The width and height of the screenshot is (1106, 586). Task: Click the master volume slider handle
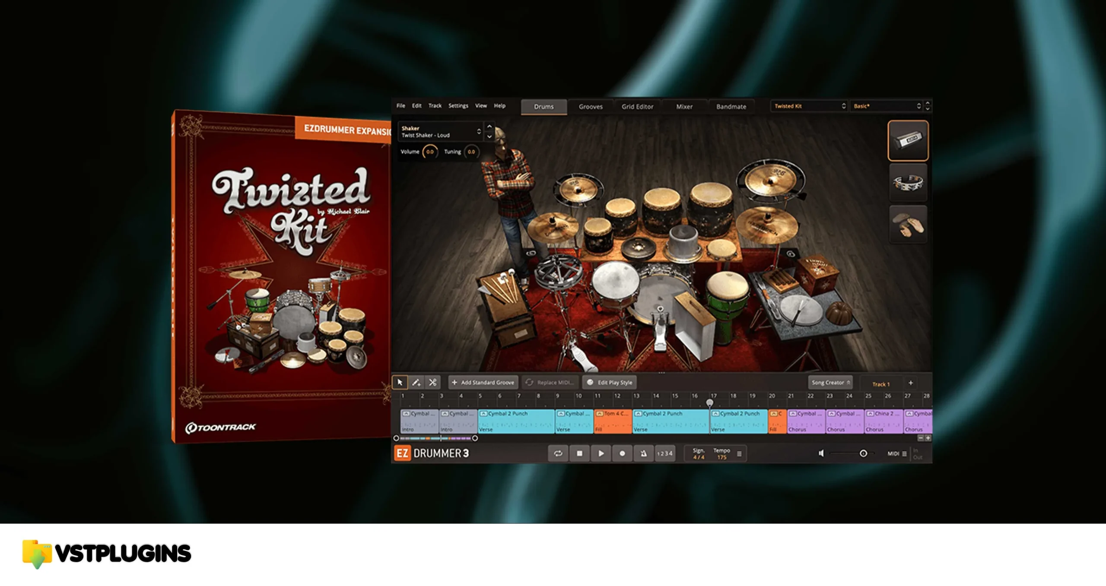tap(863, 453)
